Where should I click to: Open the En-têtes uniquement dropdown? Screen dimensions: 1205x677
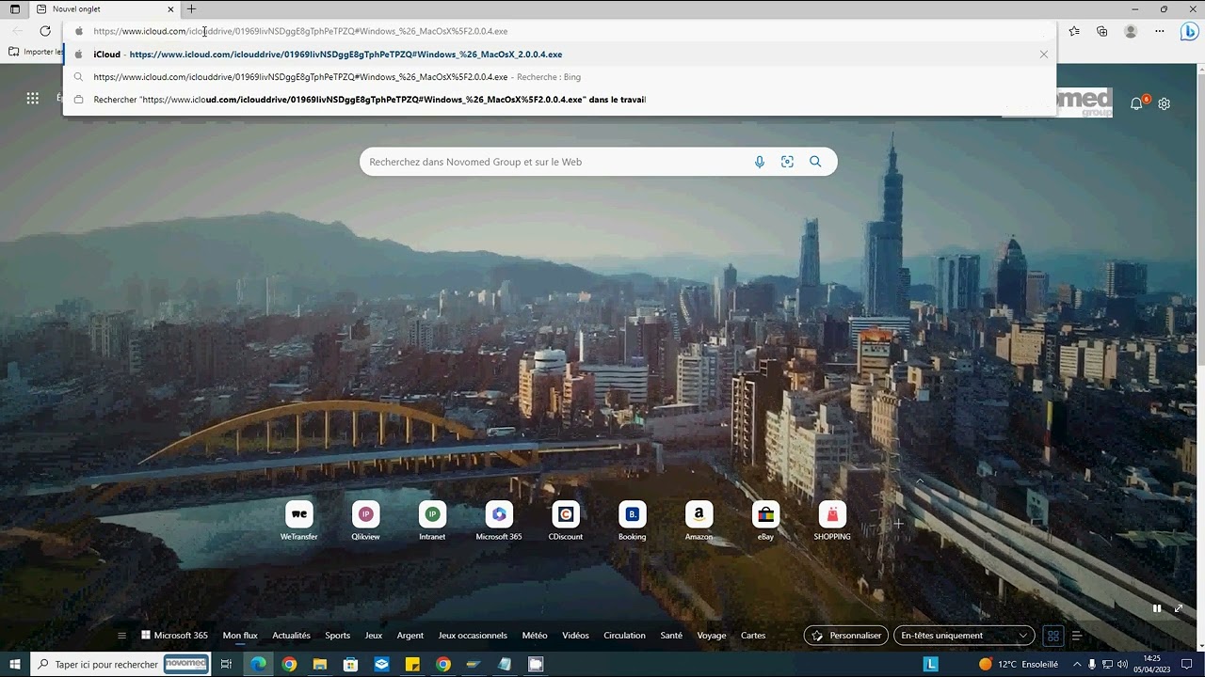964,636
